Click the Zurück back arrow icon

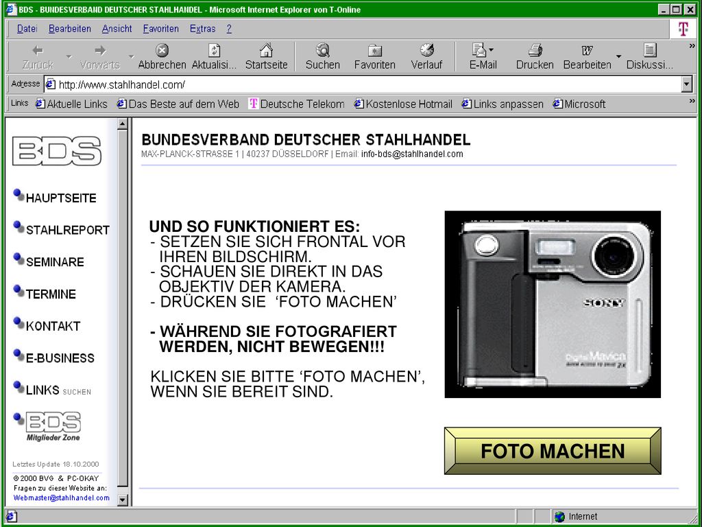pyautogui.click(x=38, y=50)
